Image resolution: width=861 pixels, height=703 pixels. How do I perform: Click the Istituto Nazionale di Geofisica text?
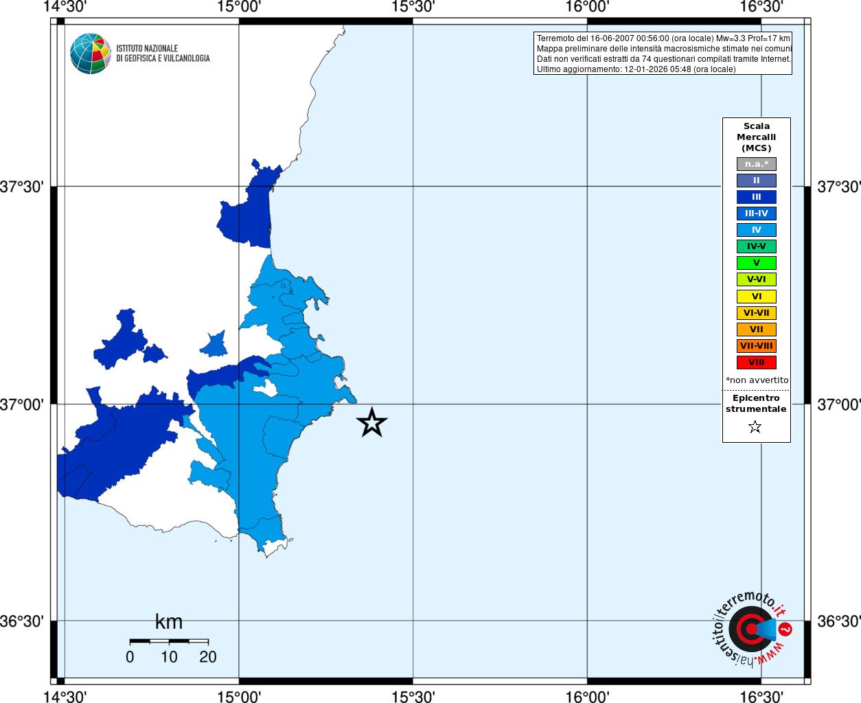pos(163,54)
